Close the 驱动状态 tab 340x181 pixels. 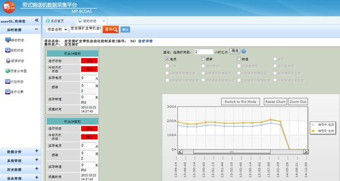(x=104, y=21)
